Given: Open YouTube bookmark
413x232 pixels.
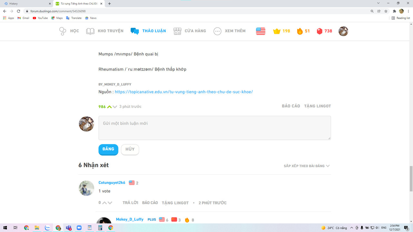Looking at the screenshot, I should (x=40, y=18).
